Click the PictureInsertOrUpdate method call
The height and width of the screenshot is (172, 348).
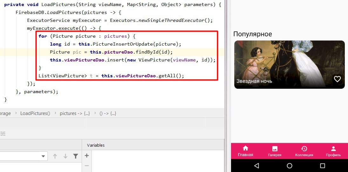(x=123, y=44)
